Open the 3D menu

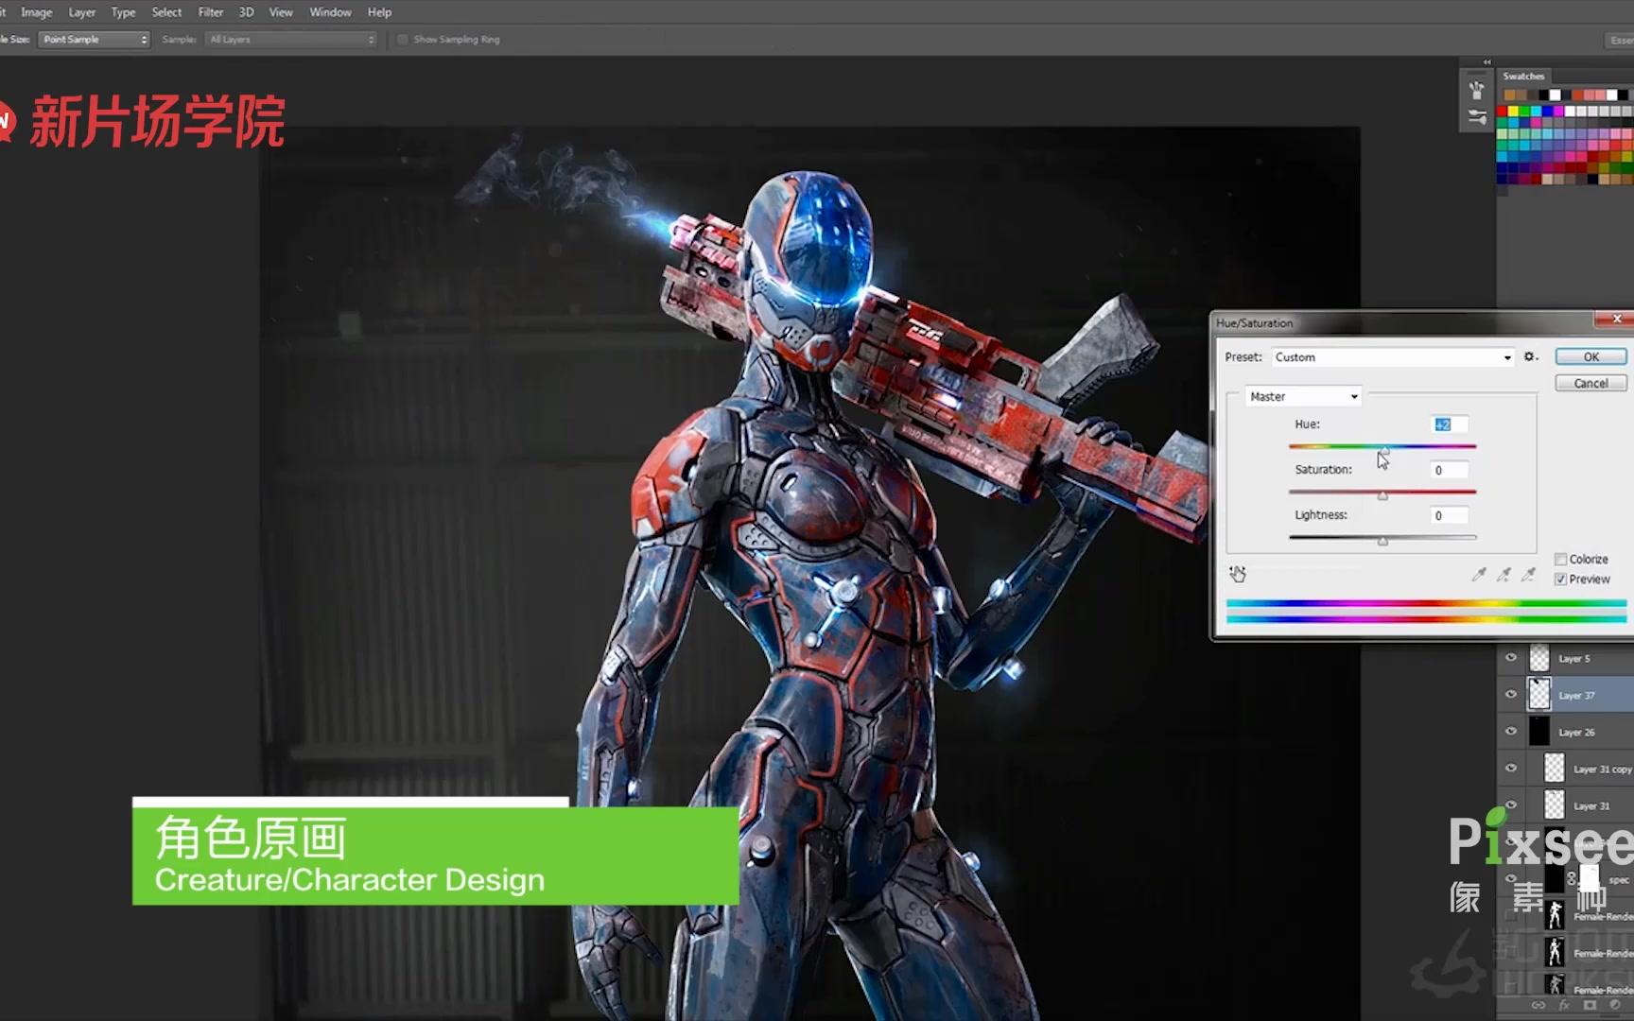click(x=246, y=12)
